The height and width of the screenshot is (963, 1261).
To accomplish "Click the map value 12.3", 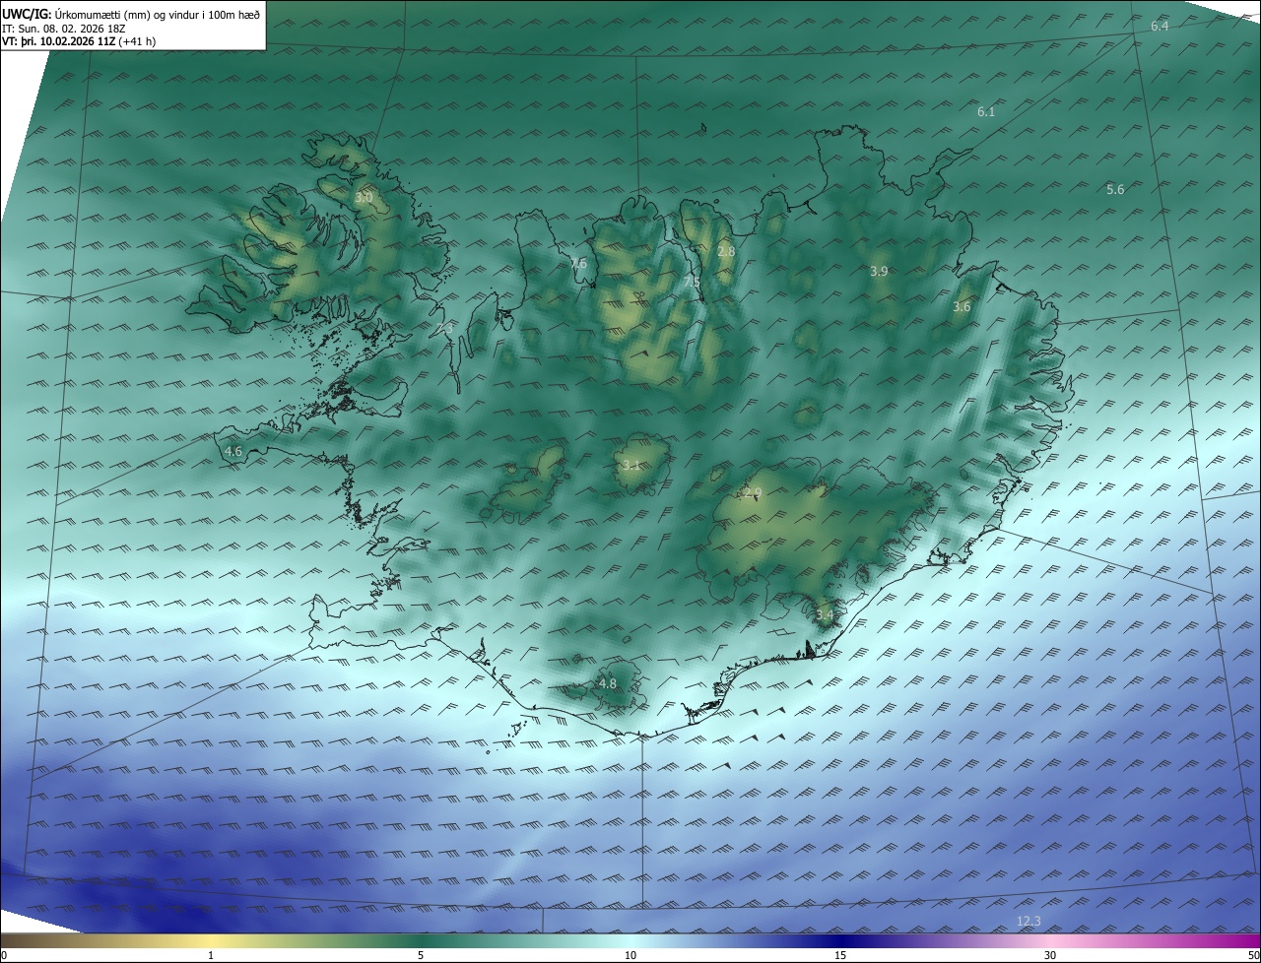I will point(1029,922).
